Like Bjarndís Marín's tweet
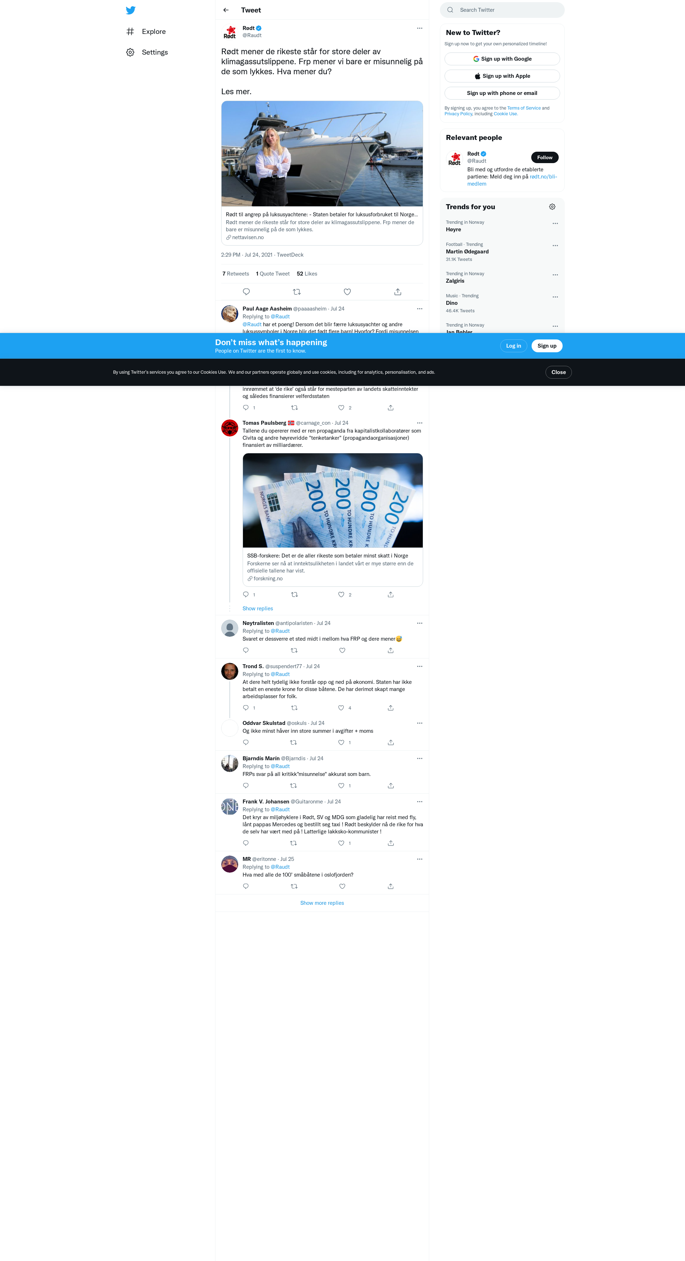Image resolution: width=685 pixels, height=1261 pixels. (341, 786)
